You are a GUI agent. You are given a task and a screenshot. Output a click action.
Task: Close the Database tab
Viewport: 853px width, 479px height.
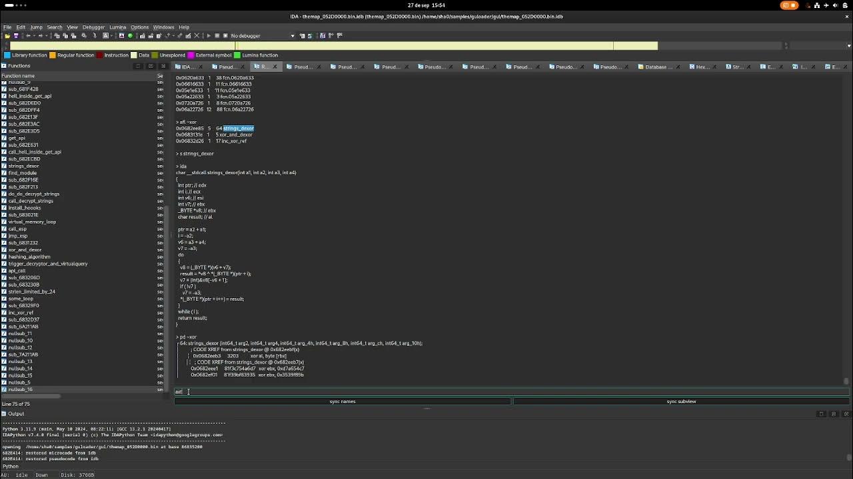click(679, 67)
